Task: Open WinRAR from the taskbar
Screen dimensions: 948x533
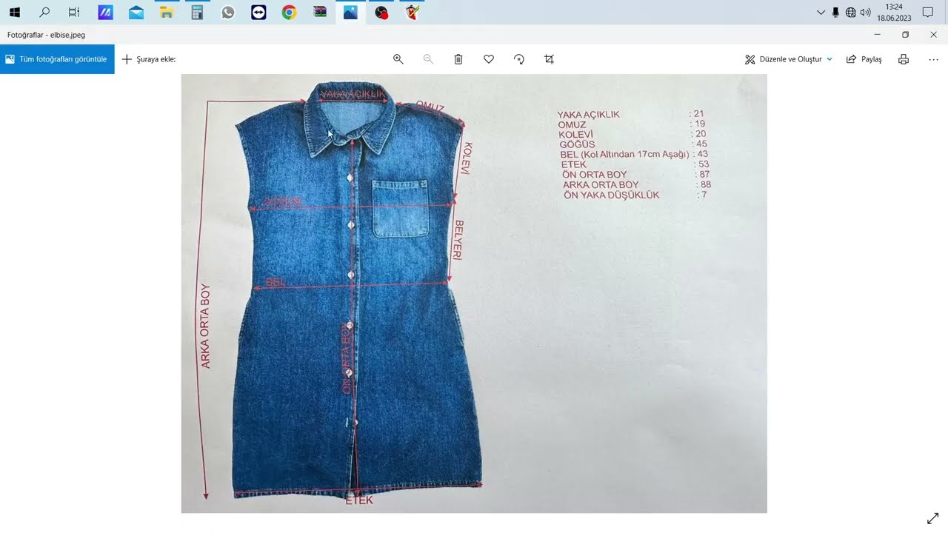Action: coord(320,12)
